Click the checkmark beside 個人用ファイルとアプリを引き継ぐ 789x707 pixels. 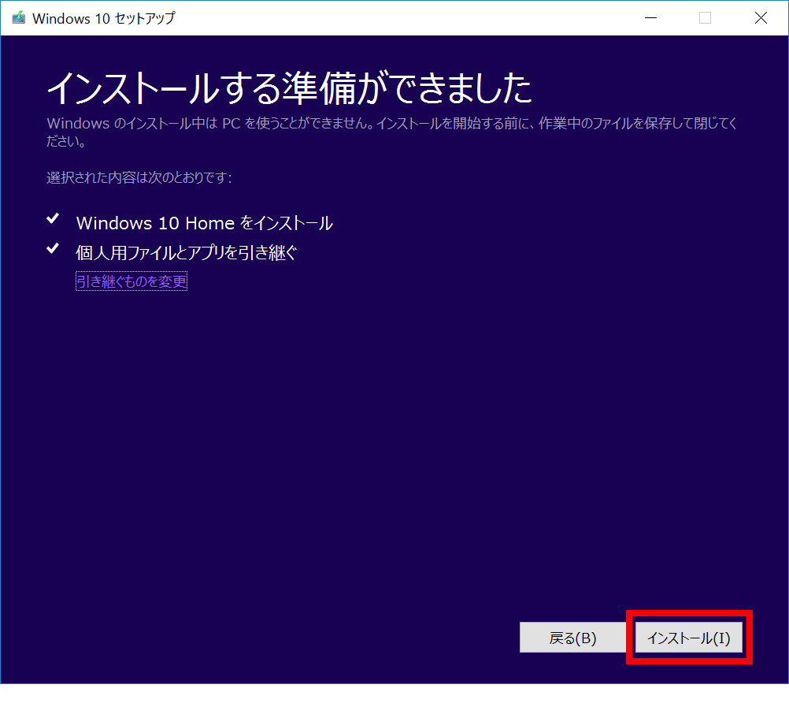53,248
